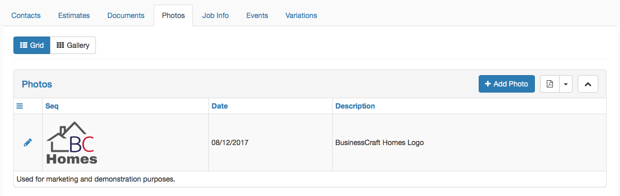Open the column menu hamburger icon
Screen dimensions: 620x196
click(x=20, y=106)
